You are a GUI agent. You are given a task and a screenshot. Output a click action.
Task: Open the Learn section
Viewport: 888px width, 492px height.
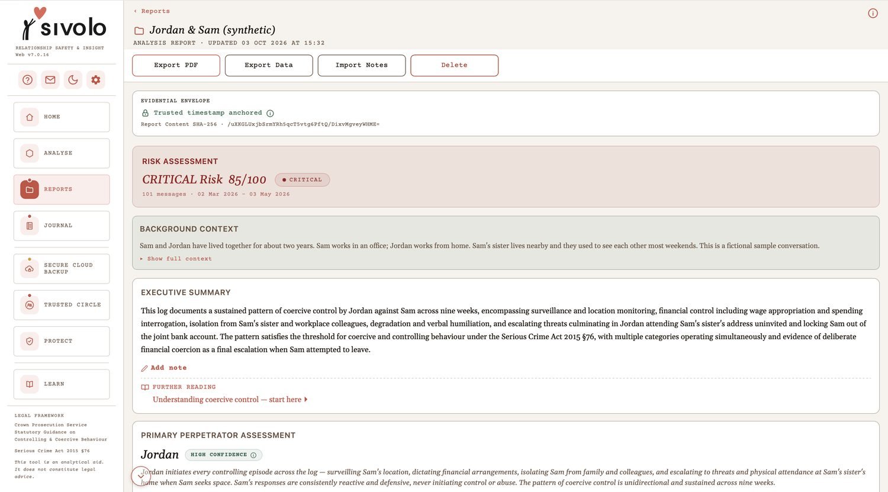click(62, 384)
